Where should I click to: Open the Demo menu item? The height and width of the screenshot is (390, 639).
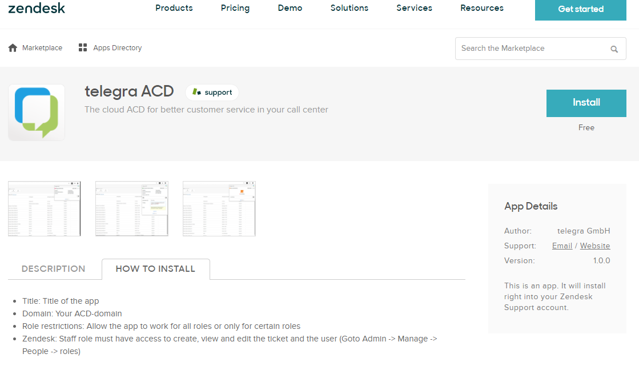(x=290, y=8)
